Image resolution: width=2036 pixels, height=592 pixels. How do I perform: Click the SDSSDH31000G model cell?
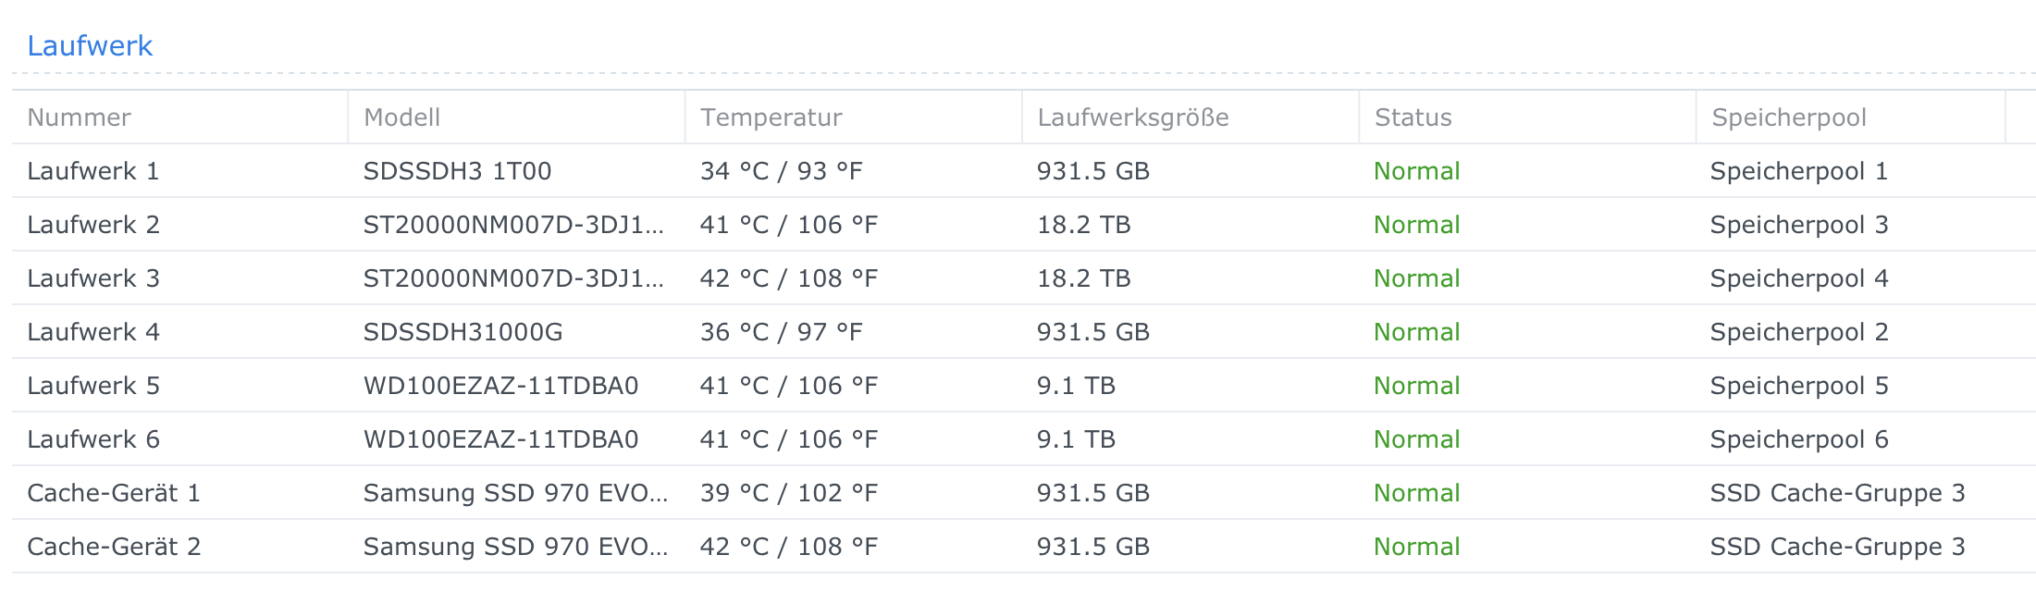tap(463, 332)
